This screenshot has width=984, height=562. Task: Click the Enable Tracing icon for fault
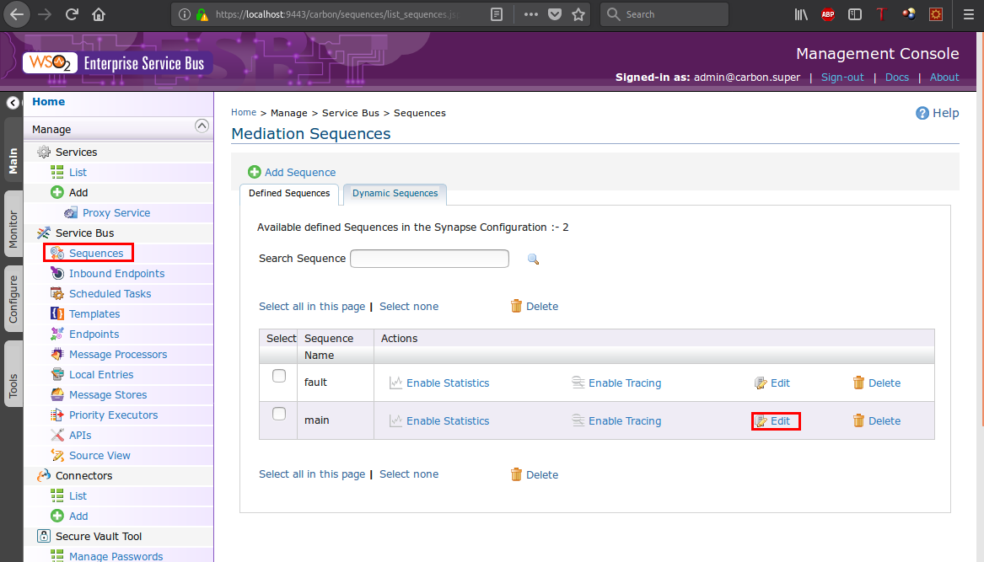578,383
